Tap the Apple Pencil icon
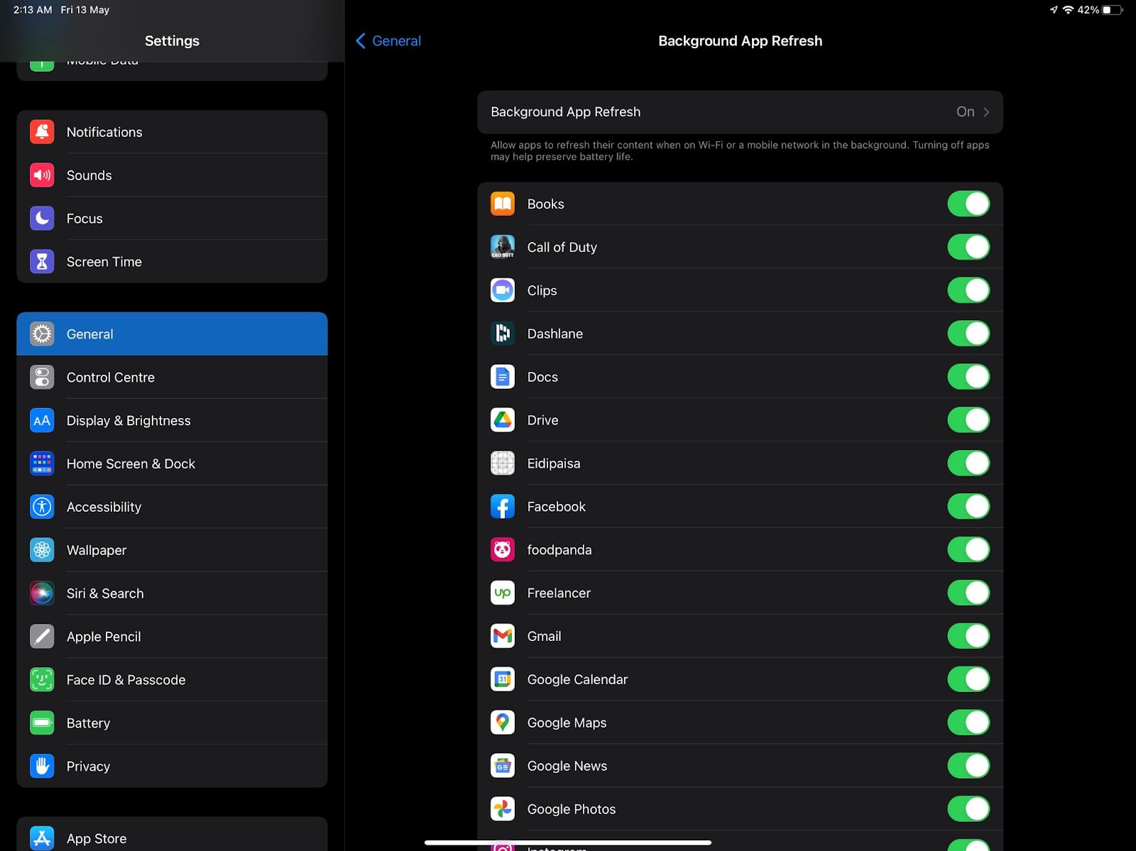The width and height of the screenshot is (1136, 851). coord(42,637)
